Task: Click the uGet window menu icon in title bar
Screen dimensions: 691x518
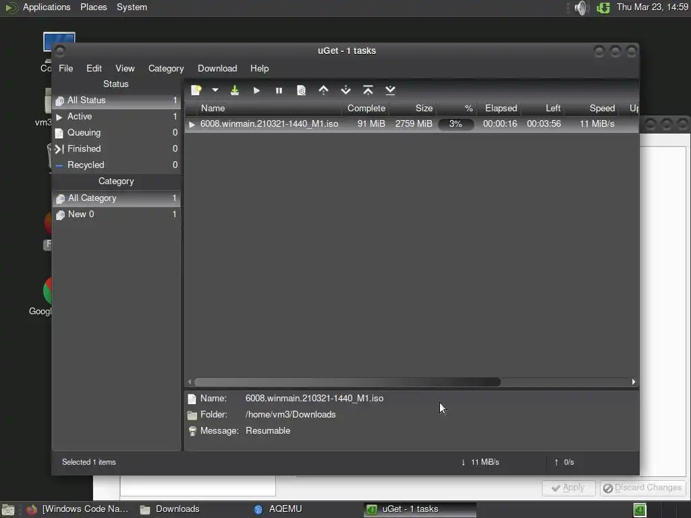Action: 60,51
